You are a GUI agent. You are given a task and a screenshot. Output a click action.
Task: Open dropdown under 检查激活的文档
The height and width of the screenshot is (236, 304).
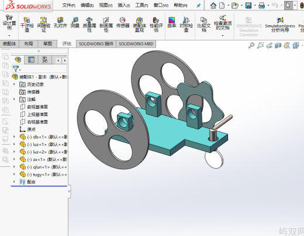pyautogui.click(x=223, y=36)
